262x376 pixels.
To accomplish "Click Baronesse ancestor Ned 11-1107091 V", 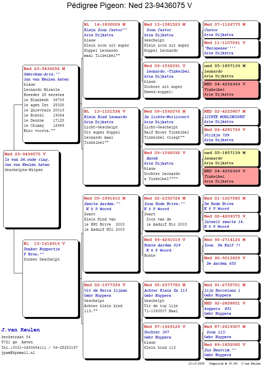I will pyautogui.click(x=231, y=48).
